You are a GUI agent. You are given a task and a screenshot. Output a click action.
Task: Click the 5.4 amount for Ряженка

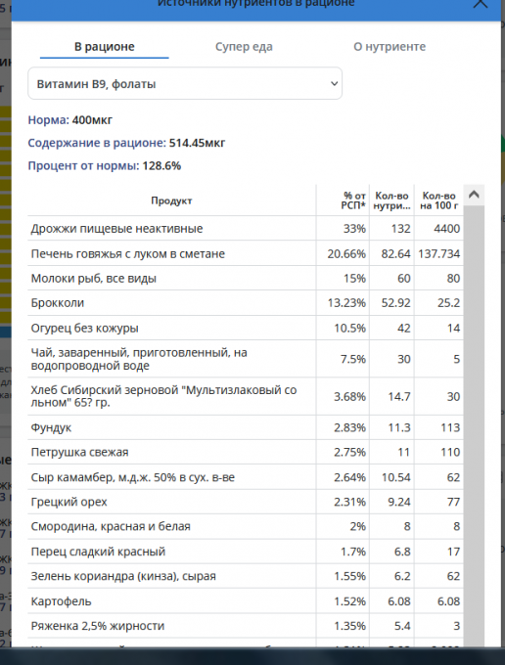coord(402,626)
